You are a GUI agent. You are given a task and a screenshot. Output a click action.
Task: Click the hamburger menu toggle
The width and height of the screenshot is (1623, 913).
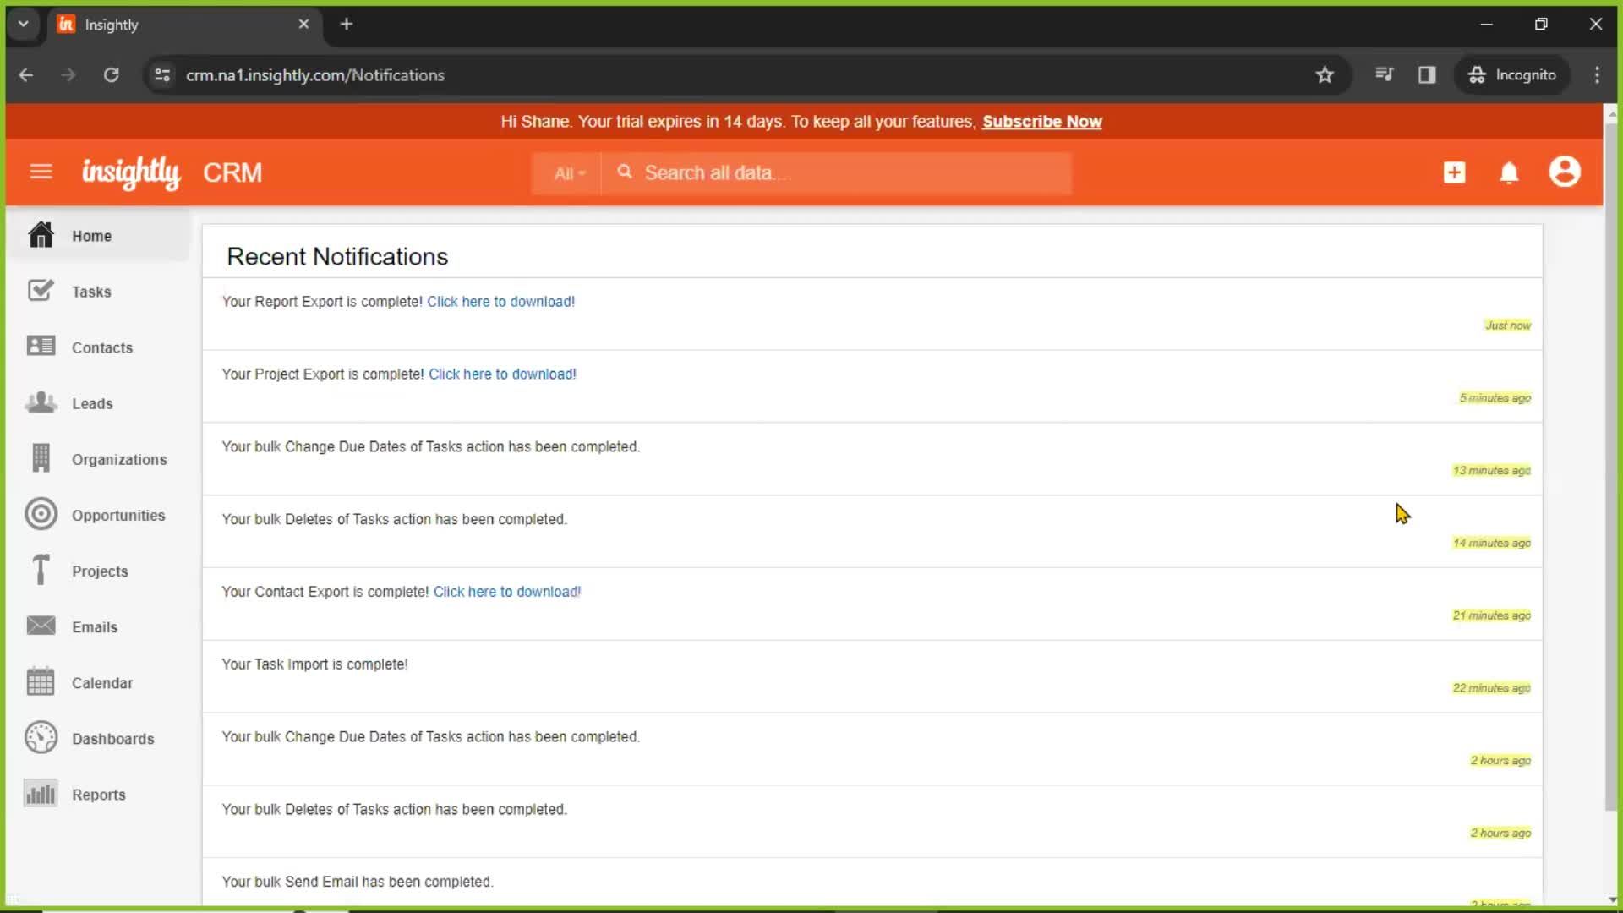point(40,172)
